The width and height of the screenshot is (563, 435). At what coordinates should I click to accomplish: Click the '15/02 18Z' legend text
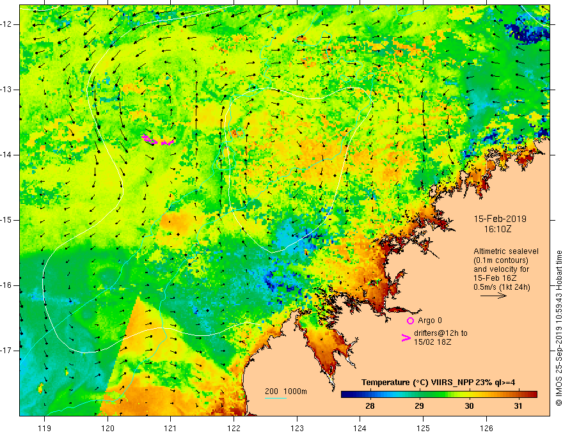432,342
